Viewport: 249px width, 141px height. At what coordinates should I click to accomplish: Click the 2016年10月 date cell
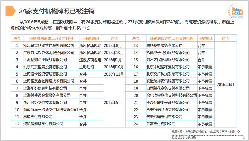click(114, 67)
